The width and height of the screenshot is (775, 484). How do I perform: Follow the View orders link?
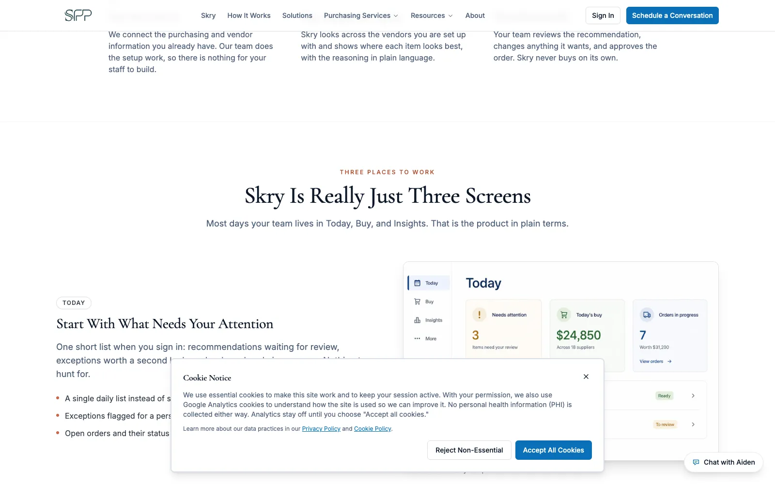point(655,362)
